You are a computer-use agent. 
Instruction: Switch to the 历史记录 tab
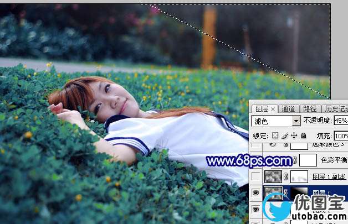(x=336, y=108)
